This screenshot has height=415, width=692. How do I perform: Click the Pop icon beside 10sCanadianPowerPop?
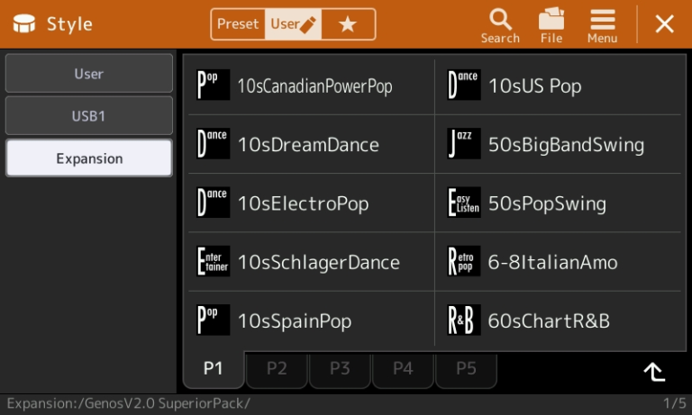click(x=213, y=85)
